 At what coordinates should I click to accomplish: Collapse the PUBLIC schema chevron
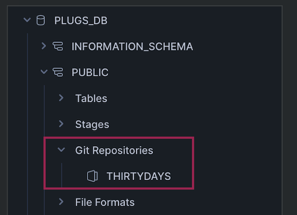tap(44, 72)
